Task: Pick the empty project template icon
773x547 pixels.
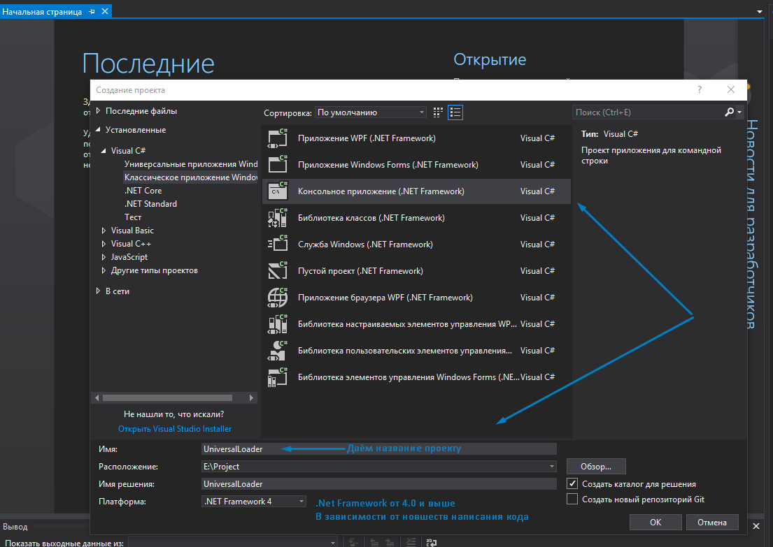Action: pos(278,271)
